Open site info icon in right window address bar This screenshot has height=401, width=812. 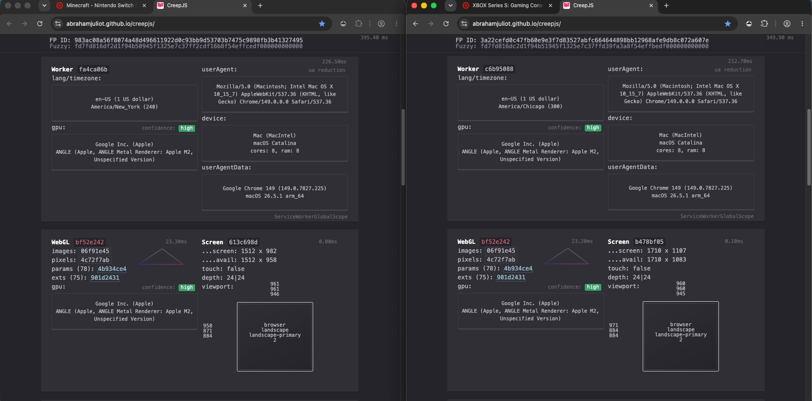point(464,24)
